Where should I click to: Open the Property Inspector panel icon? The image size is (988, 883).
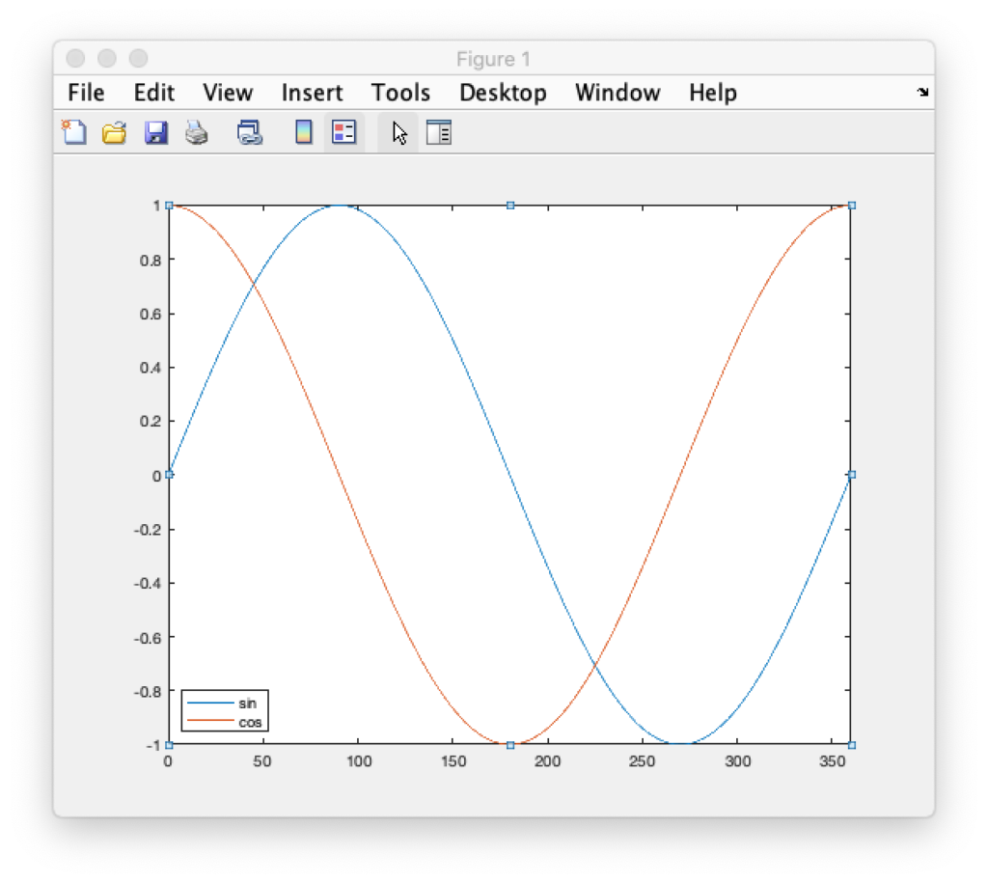pos(439,132)
